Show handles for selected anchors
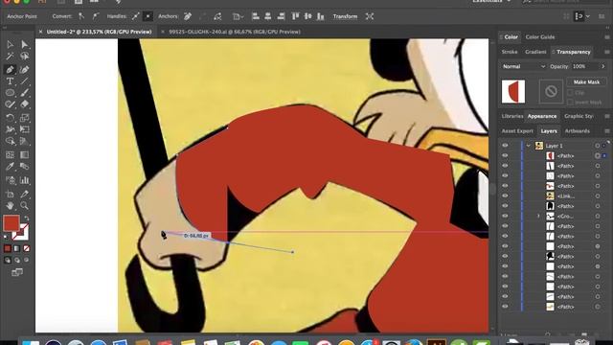 pos(135,16)
